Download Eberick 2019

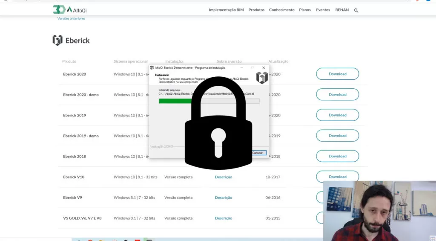click(x=337, y=115)
